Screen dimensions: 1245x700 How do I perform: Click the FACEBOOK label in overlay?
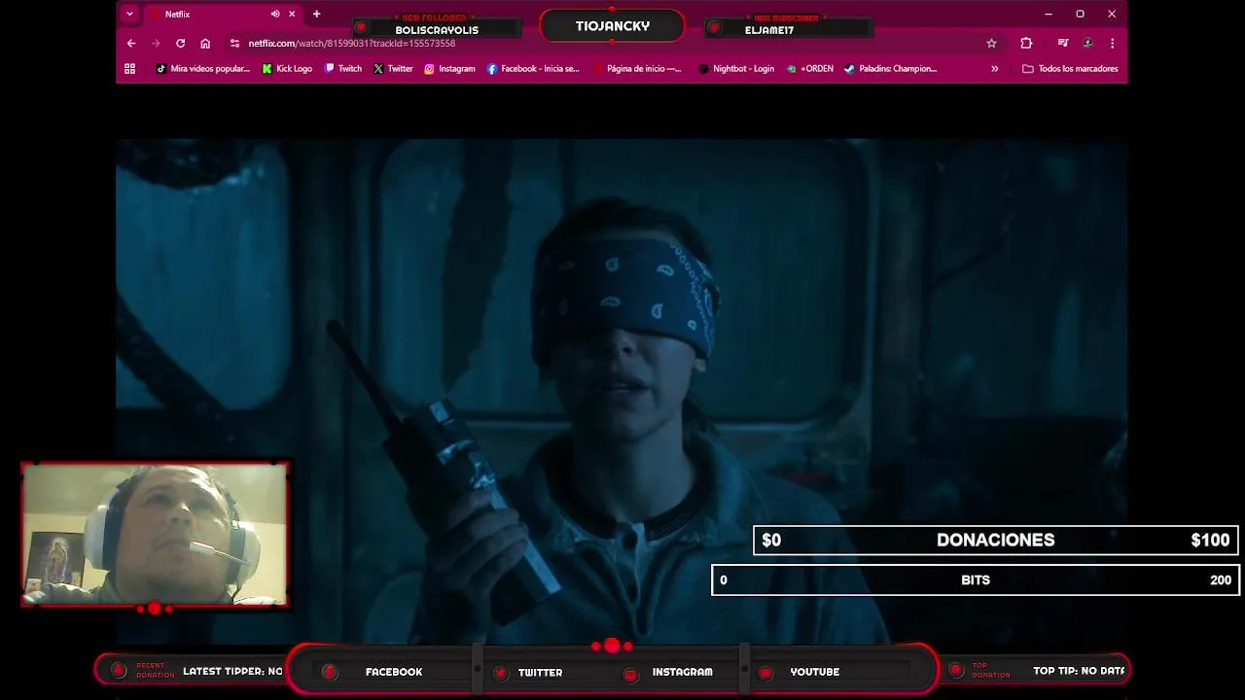[394, 672]
